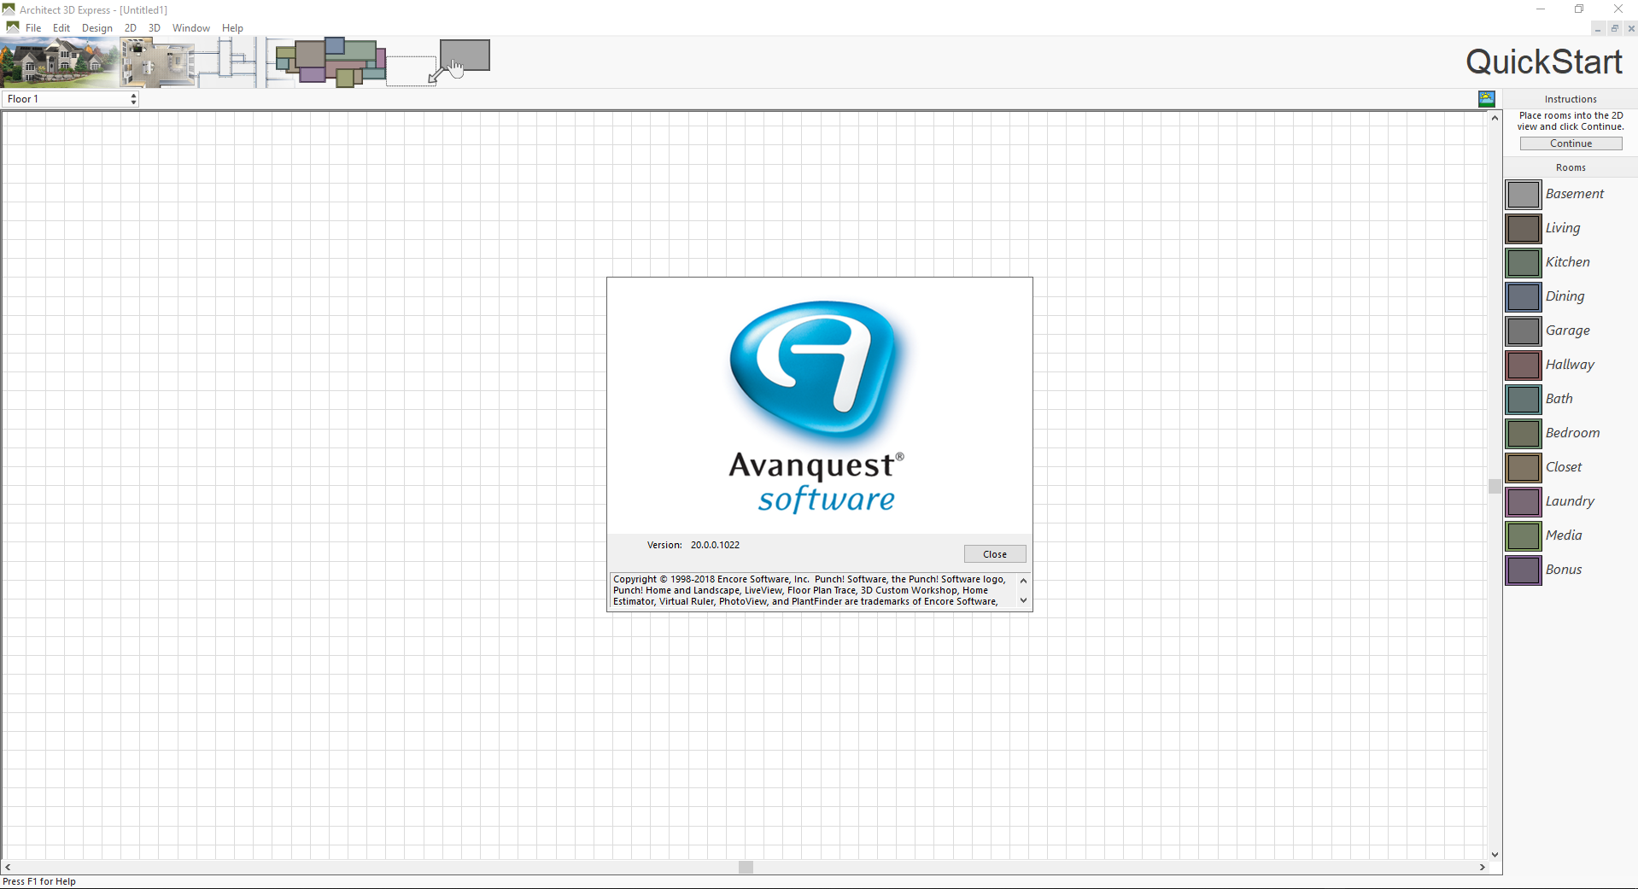1638x889 pixels.
Task: Click the horizontal scrollbar right arrow
Action: point(1482,868)
